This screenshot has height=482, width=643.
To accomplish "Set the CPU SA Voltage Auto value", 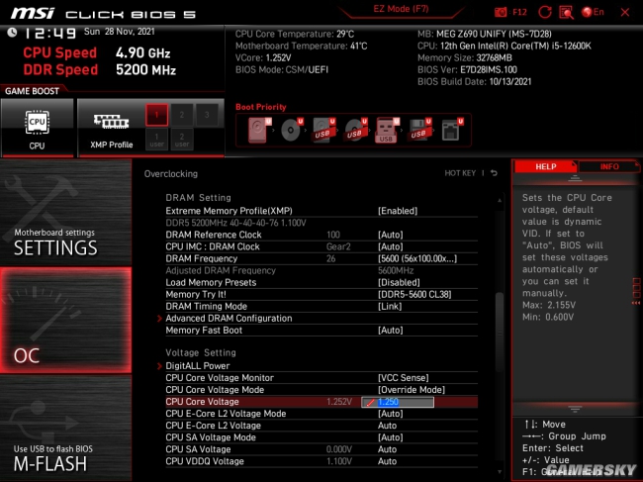I will click(x=387, y=449).
